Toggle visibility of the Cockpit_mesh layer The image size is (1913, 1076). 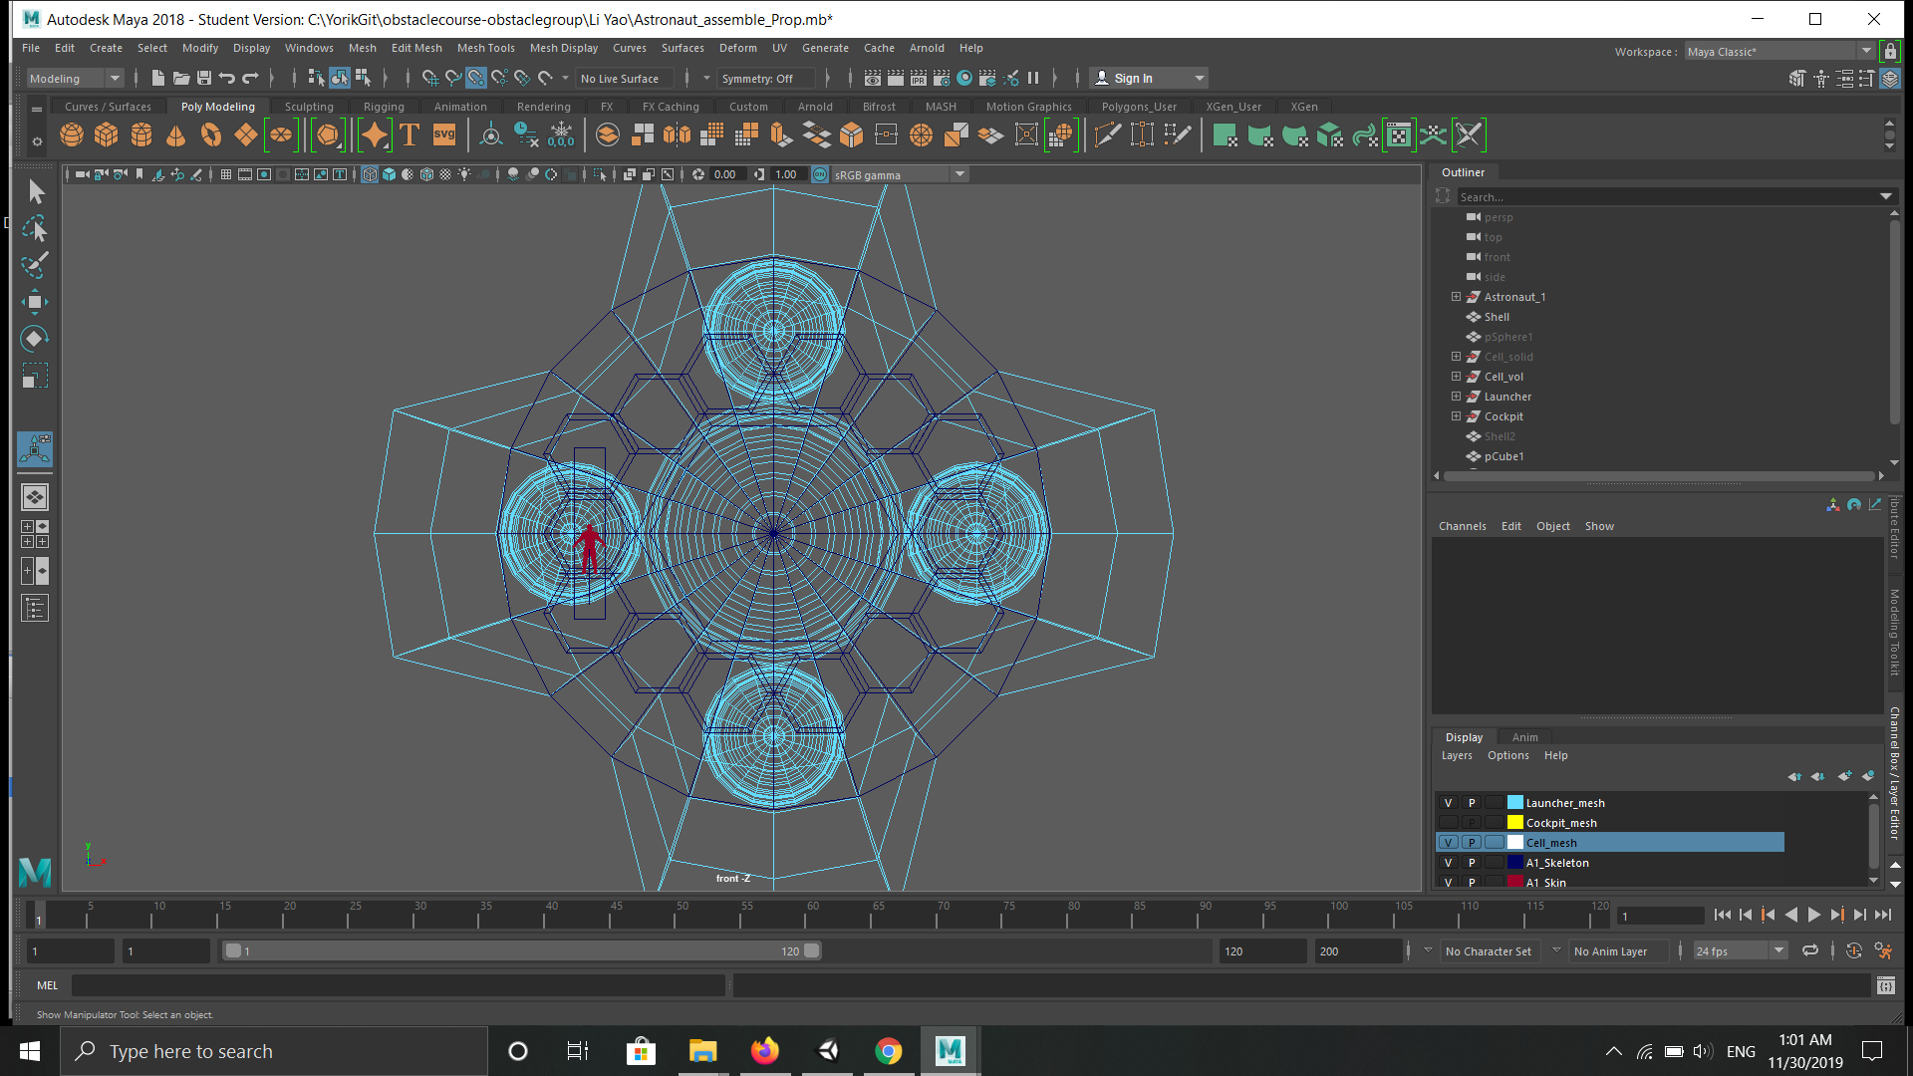coord(1448,823)
